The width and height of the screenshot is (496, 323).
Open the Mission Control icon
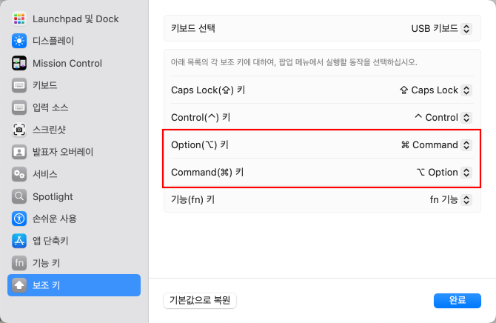[x=19, y=63]
